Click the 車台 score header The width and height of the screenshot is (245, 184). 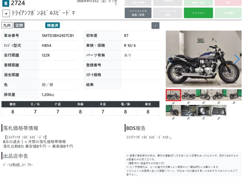click(148, 104)
